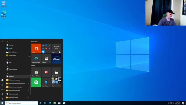The width and height of the screenshot is (186, 105).
Task: Expand the Windows PowerShell folder
Action: [x=18, y=90]
